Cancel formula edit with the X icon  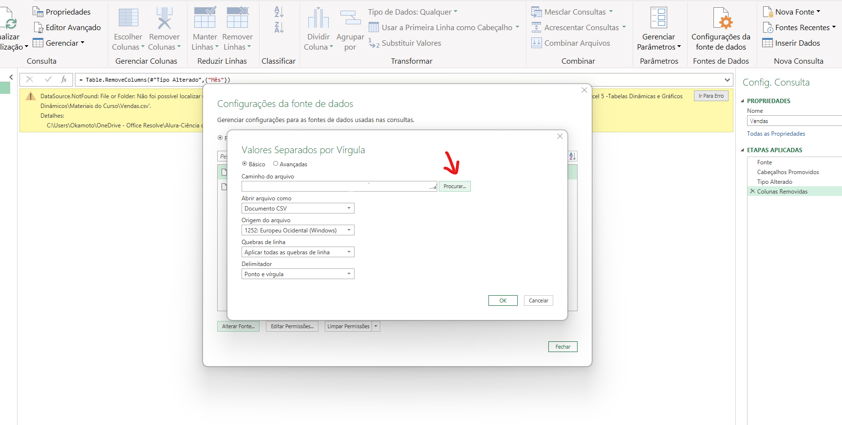pos(30,79)
